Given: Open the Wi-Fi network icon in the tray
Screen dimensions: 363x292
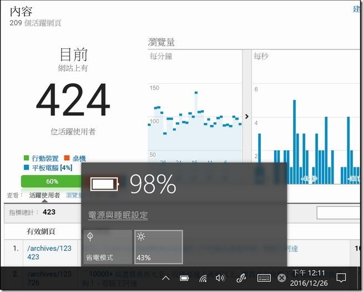Looking at the screenshot, I should (x=203, y=278).
